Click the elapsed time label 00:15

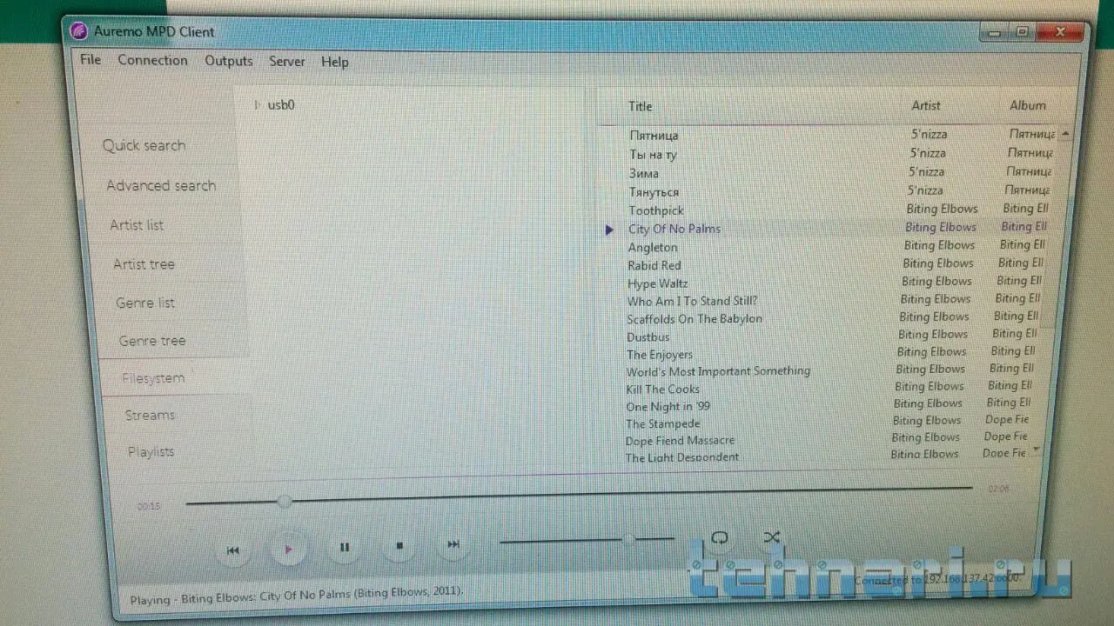pos(149,506)
